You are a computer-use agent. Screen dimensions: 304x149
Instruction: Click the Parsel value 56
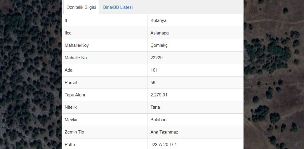[153, 83]
